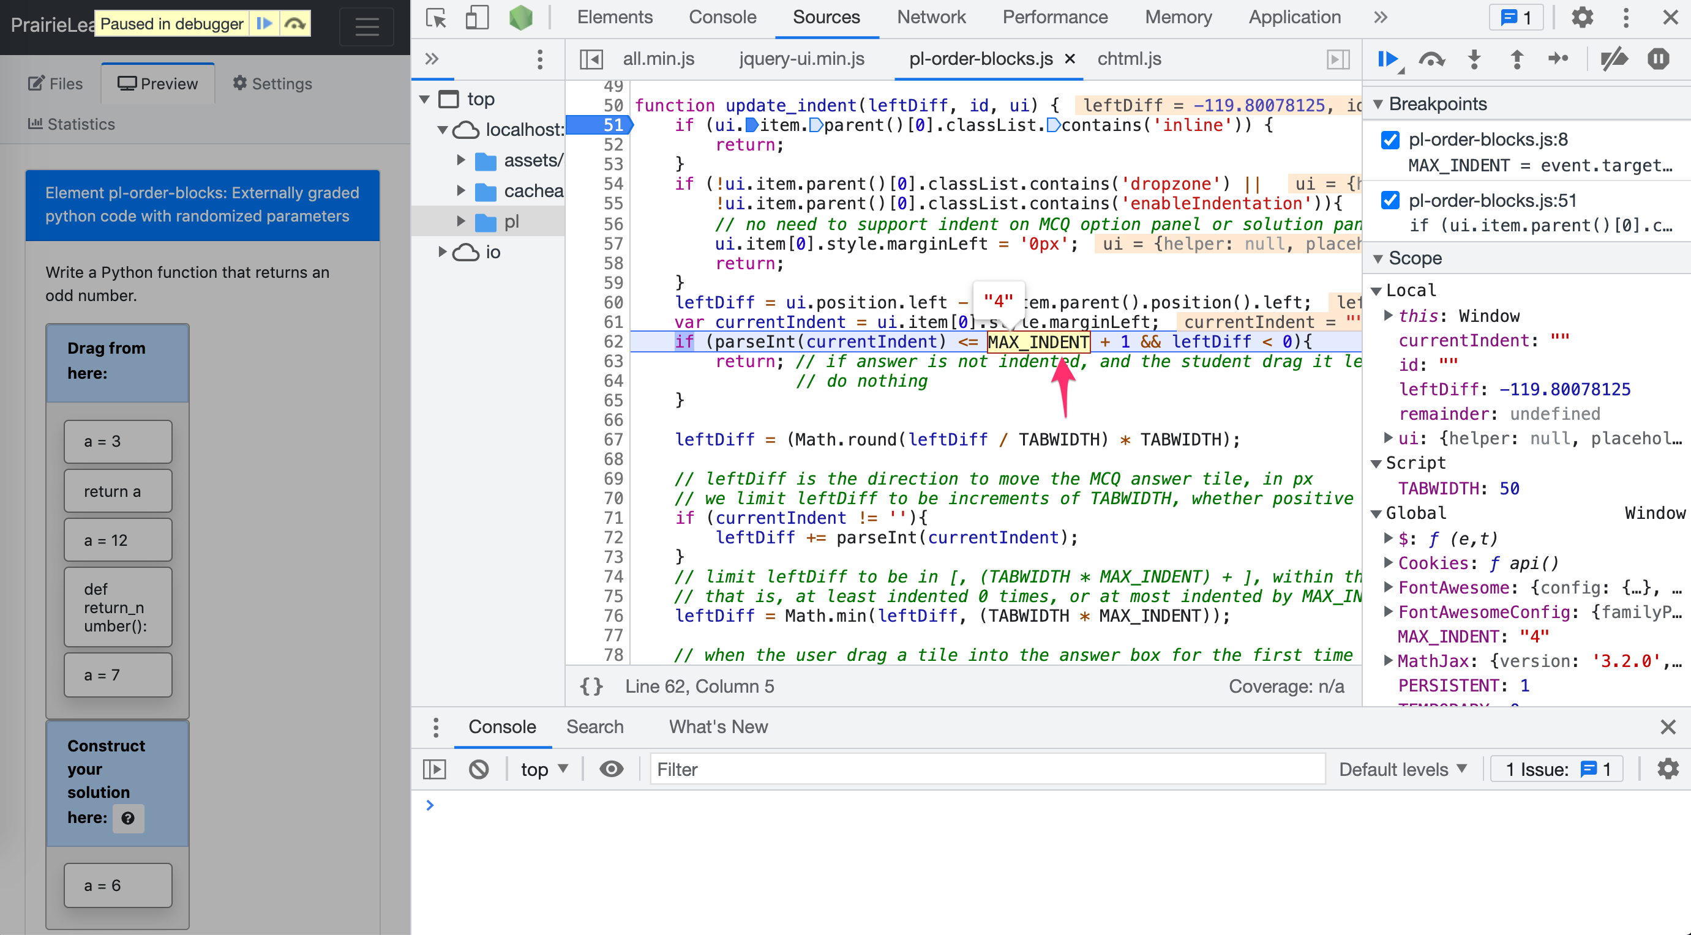Select the inspect element picker

click(x=435, y=18)
